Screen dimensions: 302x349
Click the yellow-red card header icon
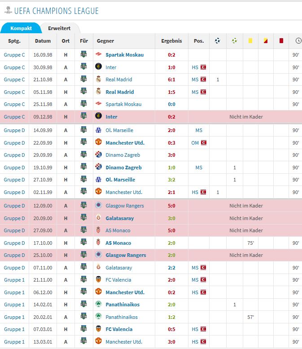266,41
